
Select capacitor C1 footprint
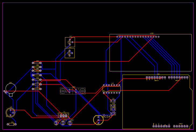tap(113, 101)
